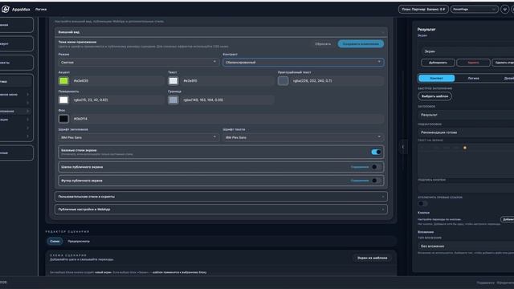
Task: Open the Поверхность white color swatch
Action: 63,100
